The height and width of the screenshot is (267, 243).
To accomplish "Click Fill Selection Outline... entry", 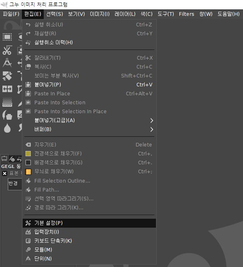I will pyautogui.click(x=89, y=181).
